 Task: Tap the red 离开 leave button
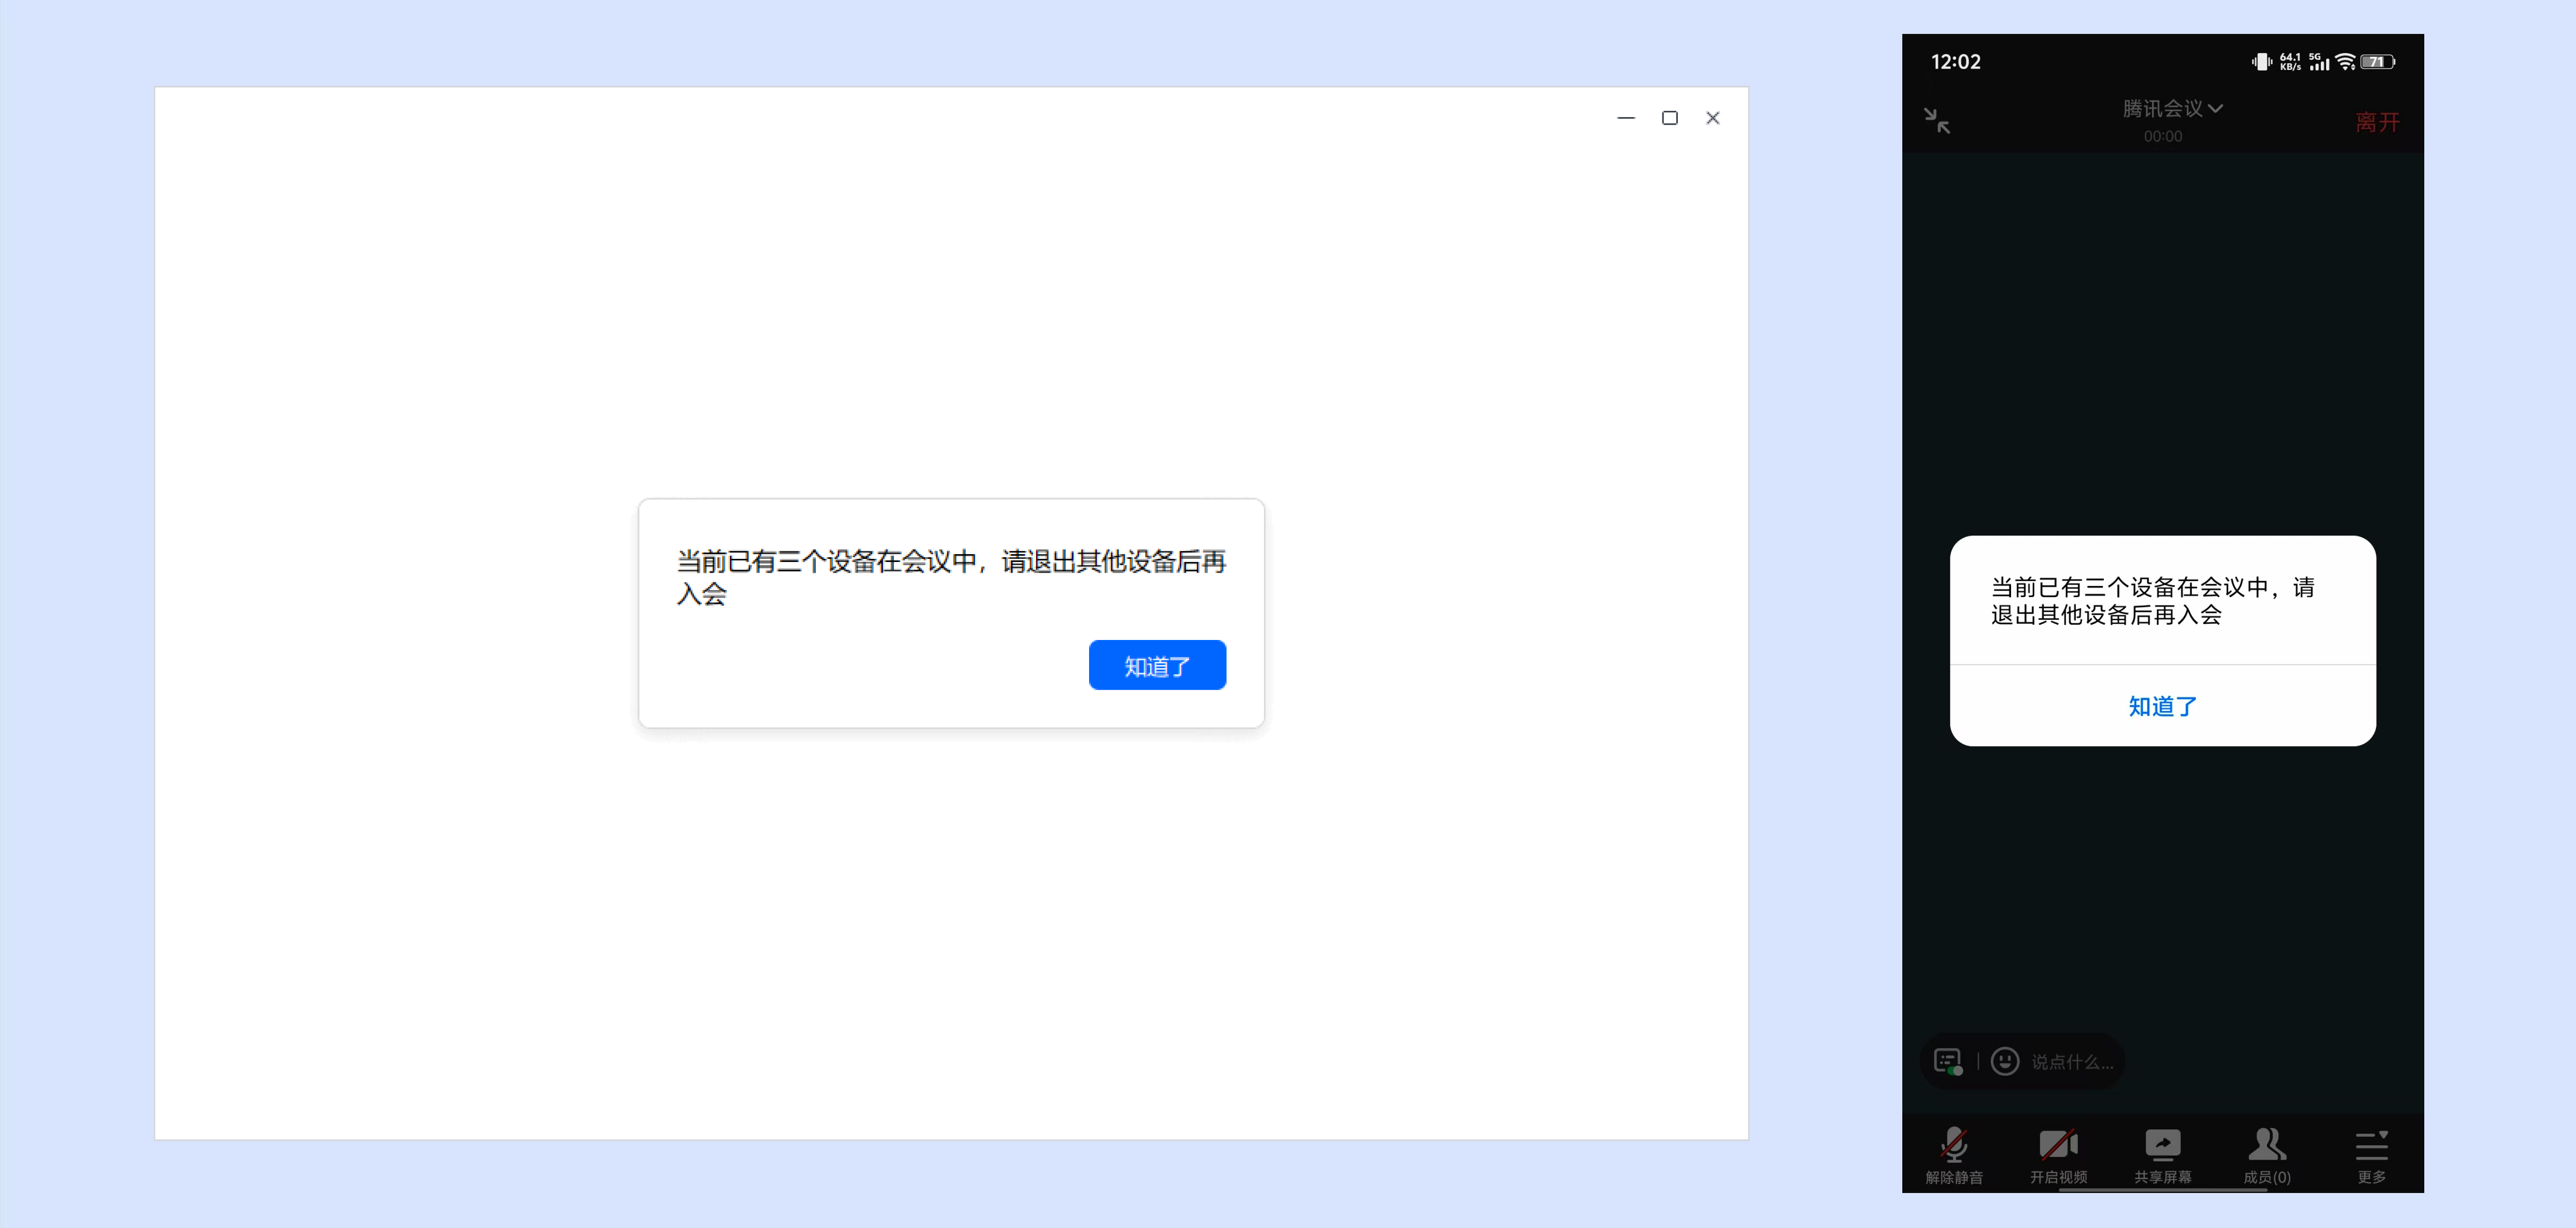2377,122
